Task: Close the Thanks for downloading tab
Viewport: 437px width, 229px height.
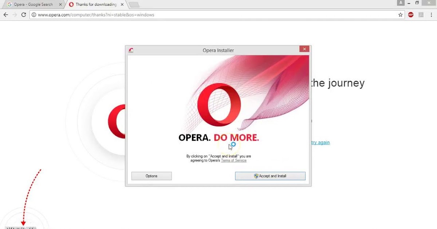Action: [122, 5]
